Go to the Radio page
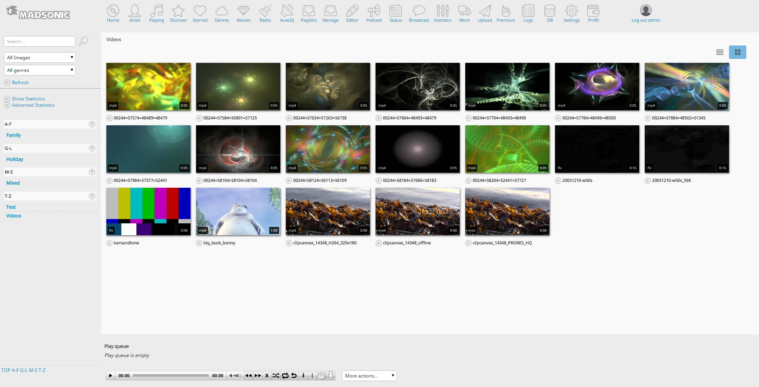The height and width of the screenshot is (387, 759). point(265,13)
